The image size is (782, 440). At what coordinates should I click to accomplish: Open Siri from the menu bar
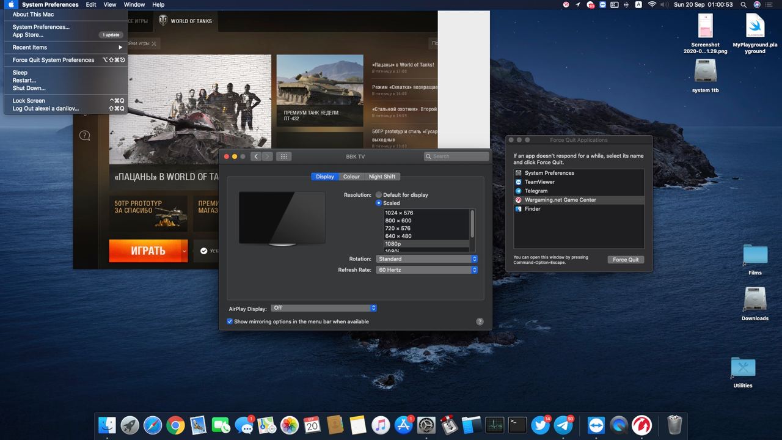[x=758, y=4]
